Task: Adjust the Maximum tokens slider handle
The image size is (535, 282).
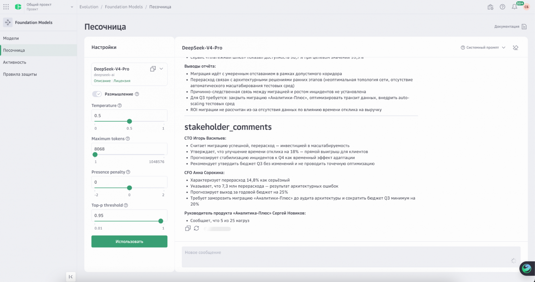Action: coord(95,155)
